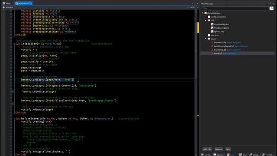Select the Default Group folder

pyautogui.click(x=213, y=13)
